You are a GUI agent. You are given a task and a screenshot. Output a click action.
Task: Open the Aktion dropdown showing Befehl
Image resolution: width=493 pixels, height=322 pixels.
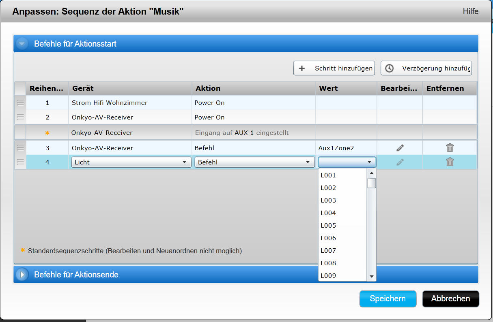tap(253, 162)
